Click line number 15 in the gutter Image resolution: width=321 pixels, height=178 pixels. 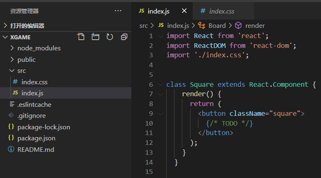tap(149, 172)
